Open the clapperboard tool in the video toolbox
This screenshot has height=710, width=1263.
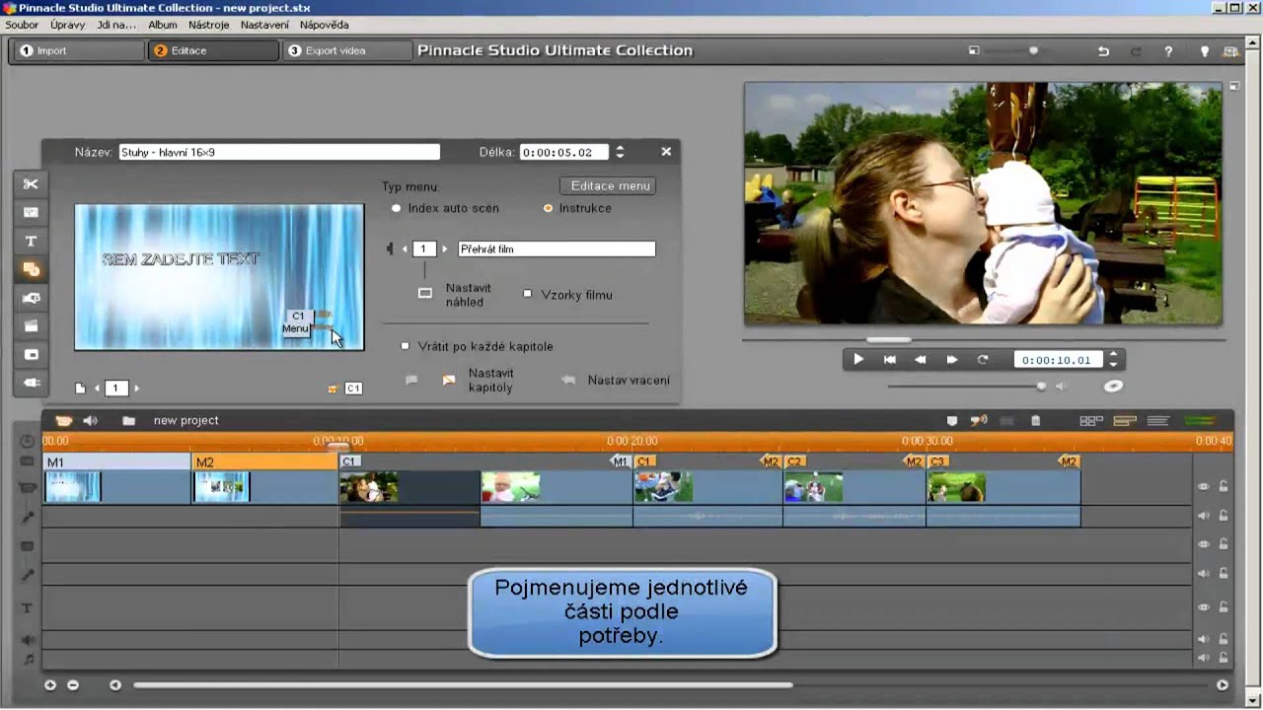click(x=31, y=325)
